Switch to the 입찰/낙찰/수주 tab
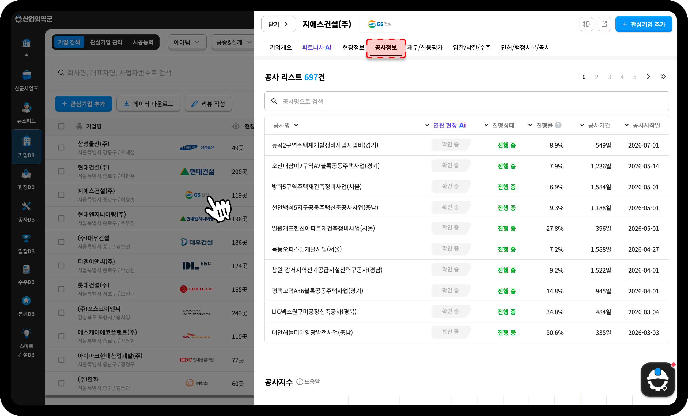The width and height of the screenshot is (688, 416). pyautogui.click(x=472, y=47)
